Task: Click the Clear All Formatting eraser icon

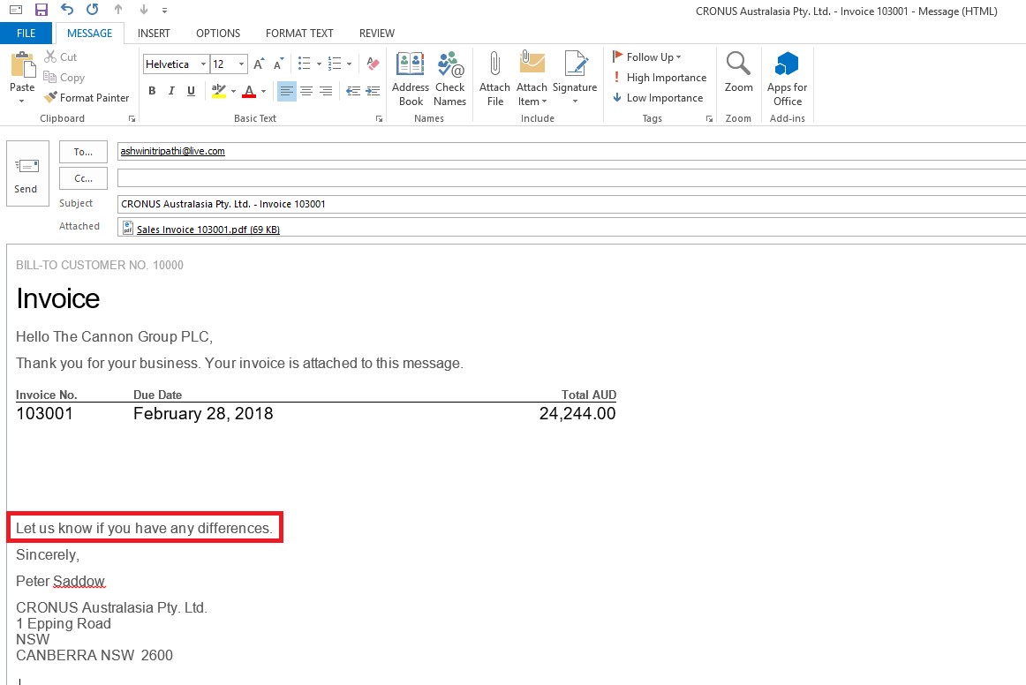Action: (x=373, y=64)
